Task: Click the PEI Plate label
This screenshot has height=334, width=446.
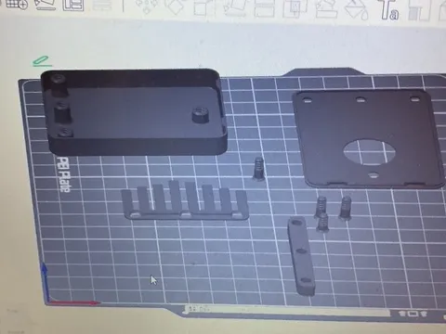Action: point(63,174)
